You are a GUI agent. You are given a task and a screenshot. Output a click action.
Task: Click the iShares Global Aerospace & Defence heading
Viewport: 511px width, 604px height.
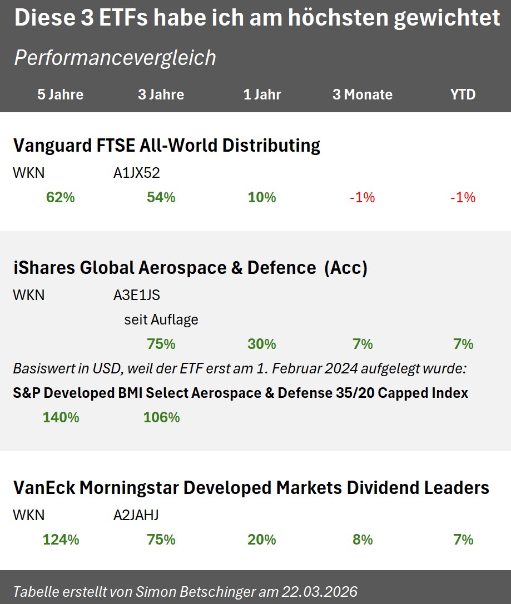(190, 268)
